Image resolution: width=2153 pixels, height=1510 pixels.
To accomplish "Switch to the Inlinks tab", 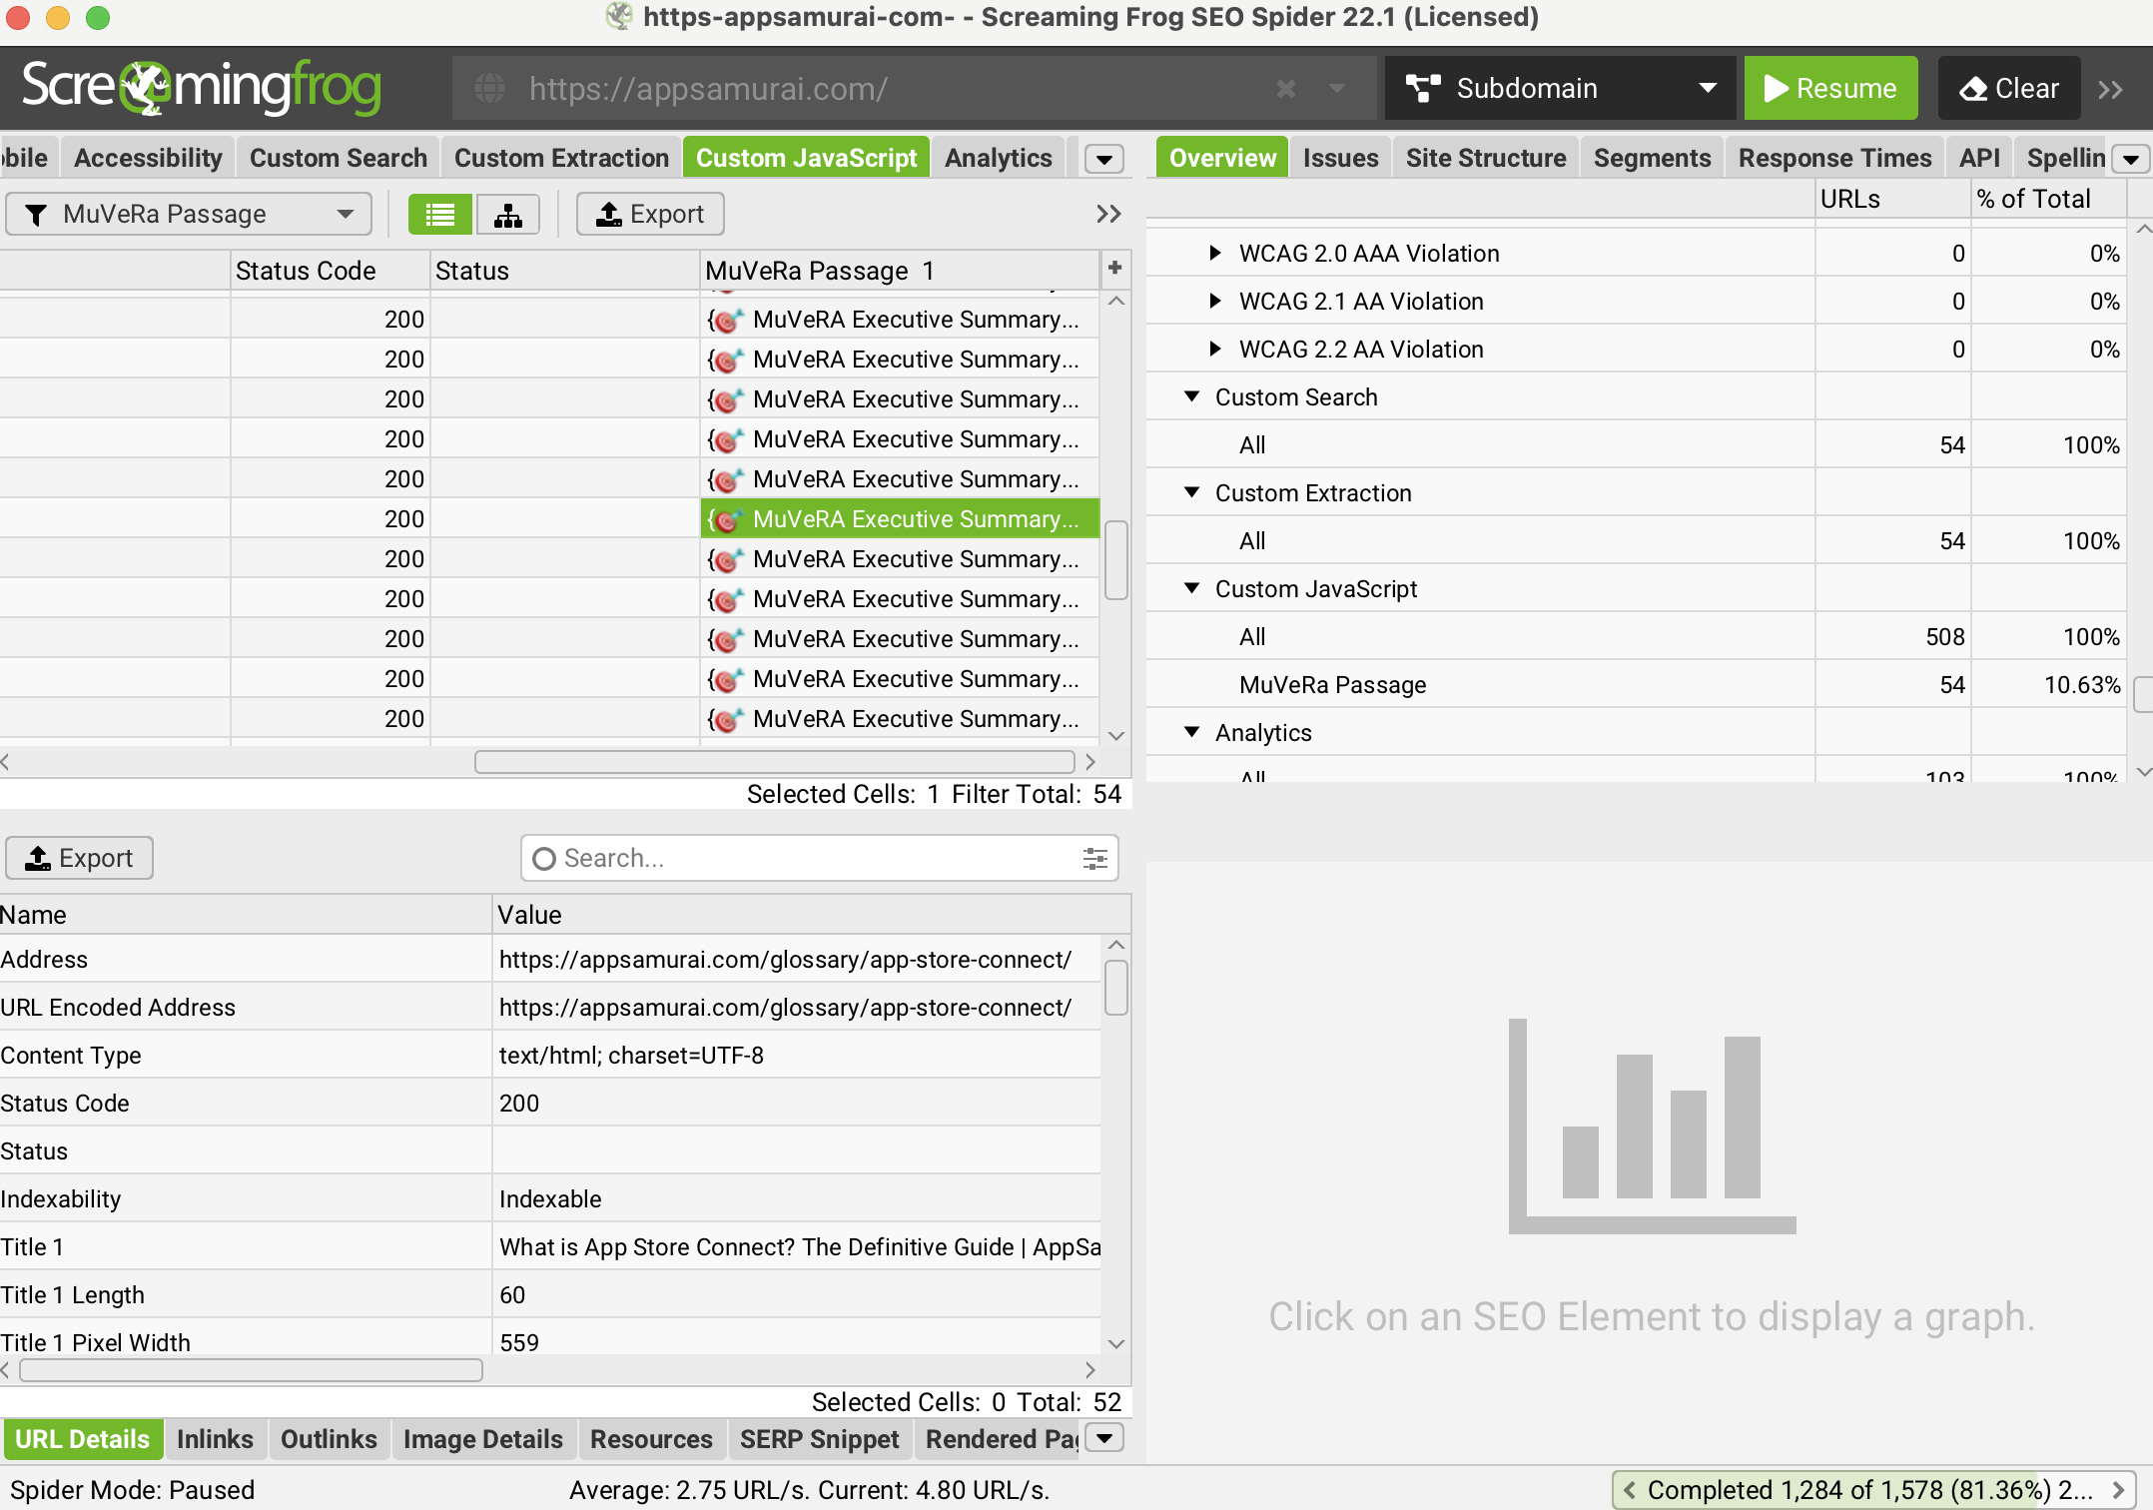I will (215, 1438).
